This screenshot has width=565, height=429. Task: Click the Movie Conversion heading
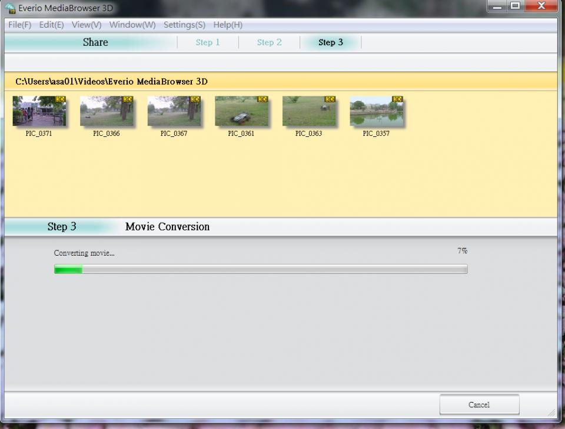coord(168,227)
